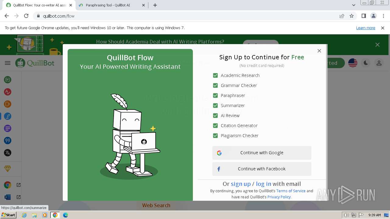Click the Web Search text below dialog
390x219 pixels.
point(156,205)
